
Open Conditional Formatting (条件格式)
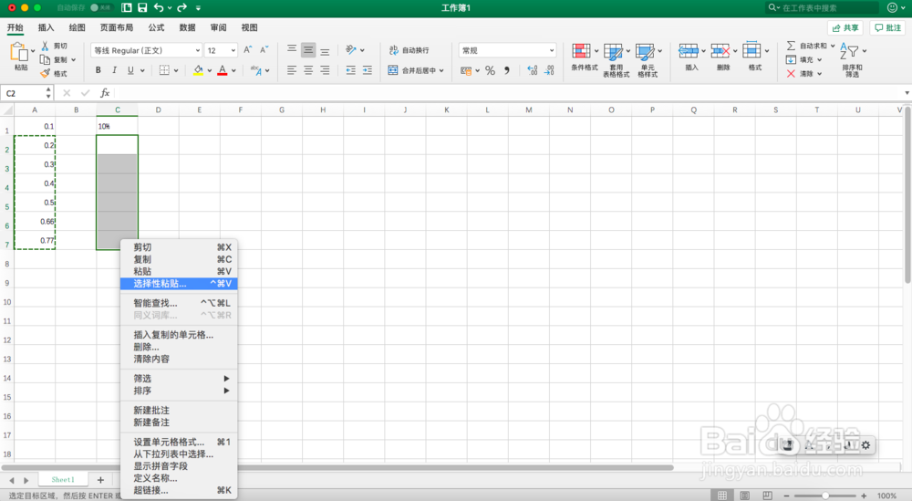(584, 57)
